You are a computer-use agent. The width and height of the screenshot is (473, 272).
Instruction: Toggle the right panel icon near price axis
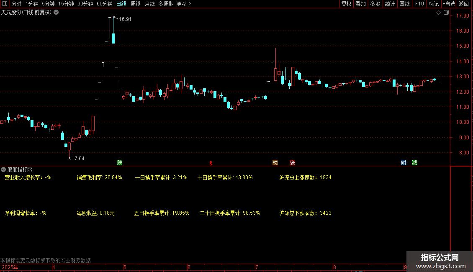(x=446, y=13)
